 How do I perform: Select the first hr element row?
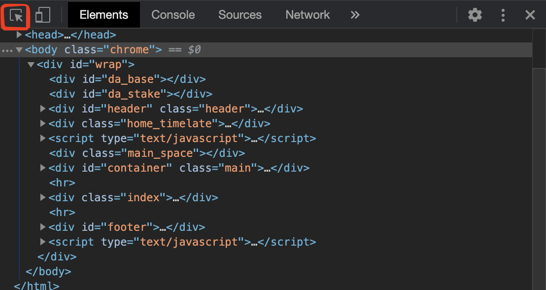(62, 182)
